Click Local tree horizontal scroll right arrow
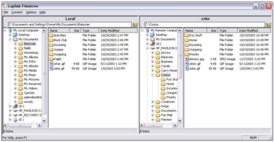 pyautogui.click(x=40, y=125)
